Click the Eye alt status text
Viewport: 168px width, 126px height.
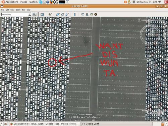[x=159, y=120]
